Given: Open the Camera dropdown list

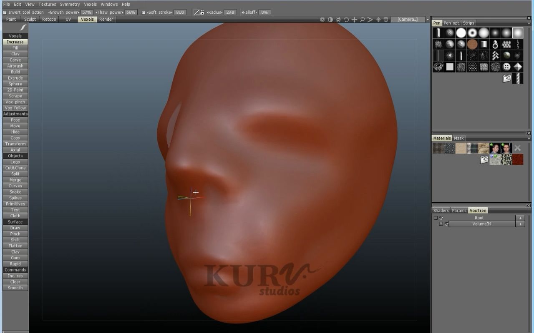Looking at the screenshot, I should (x=407, y=20).
